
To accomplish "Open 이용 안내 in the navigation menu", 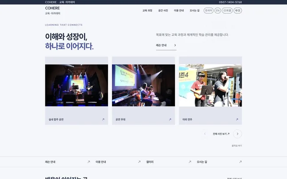I will click(179, 11).
